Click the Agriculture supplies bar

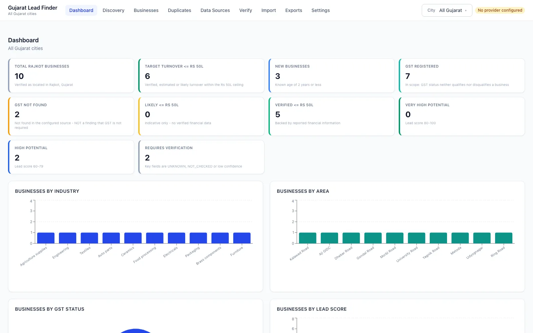[46, 238]
